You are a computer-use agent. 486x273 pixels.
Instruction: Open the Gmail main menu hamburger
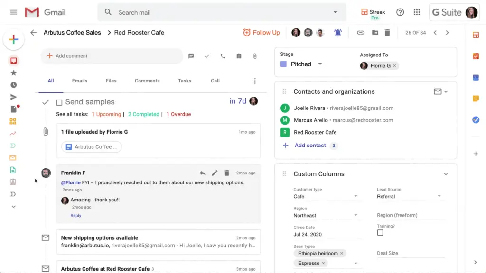point(13,12)
